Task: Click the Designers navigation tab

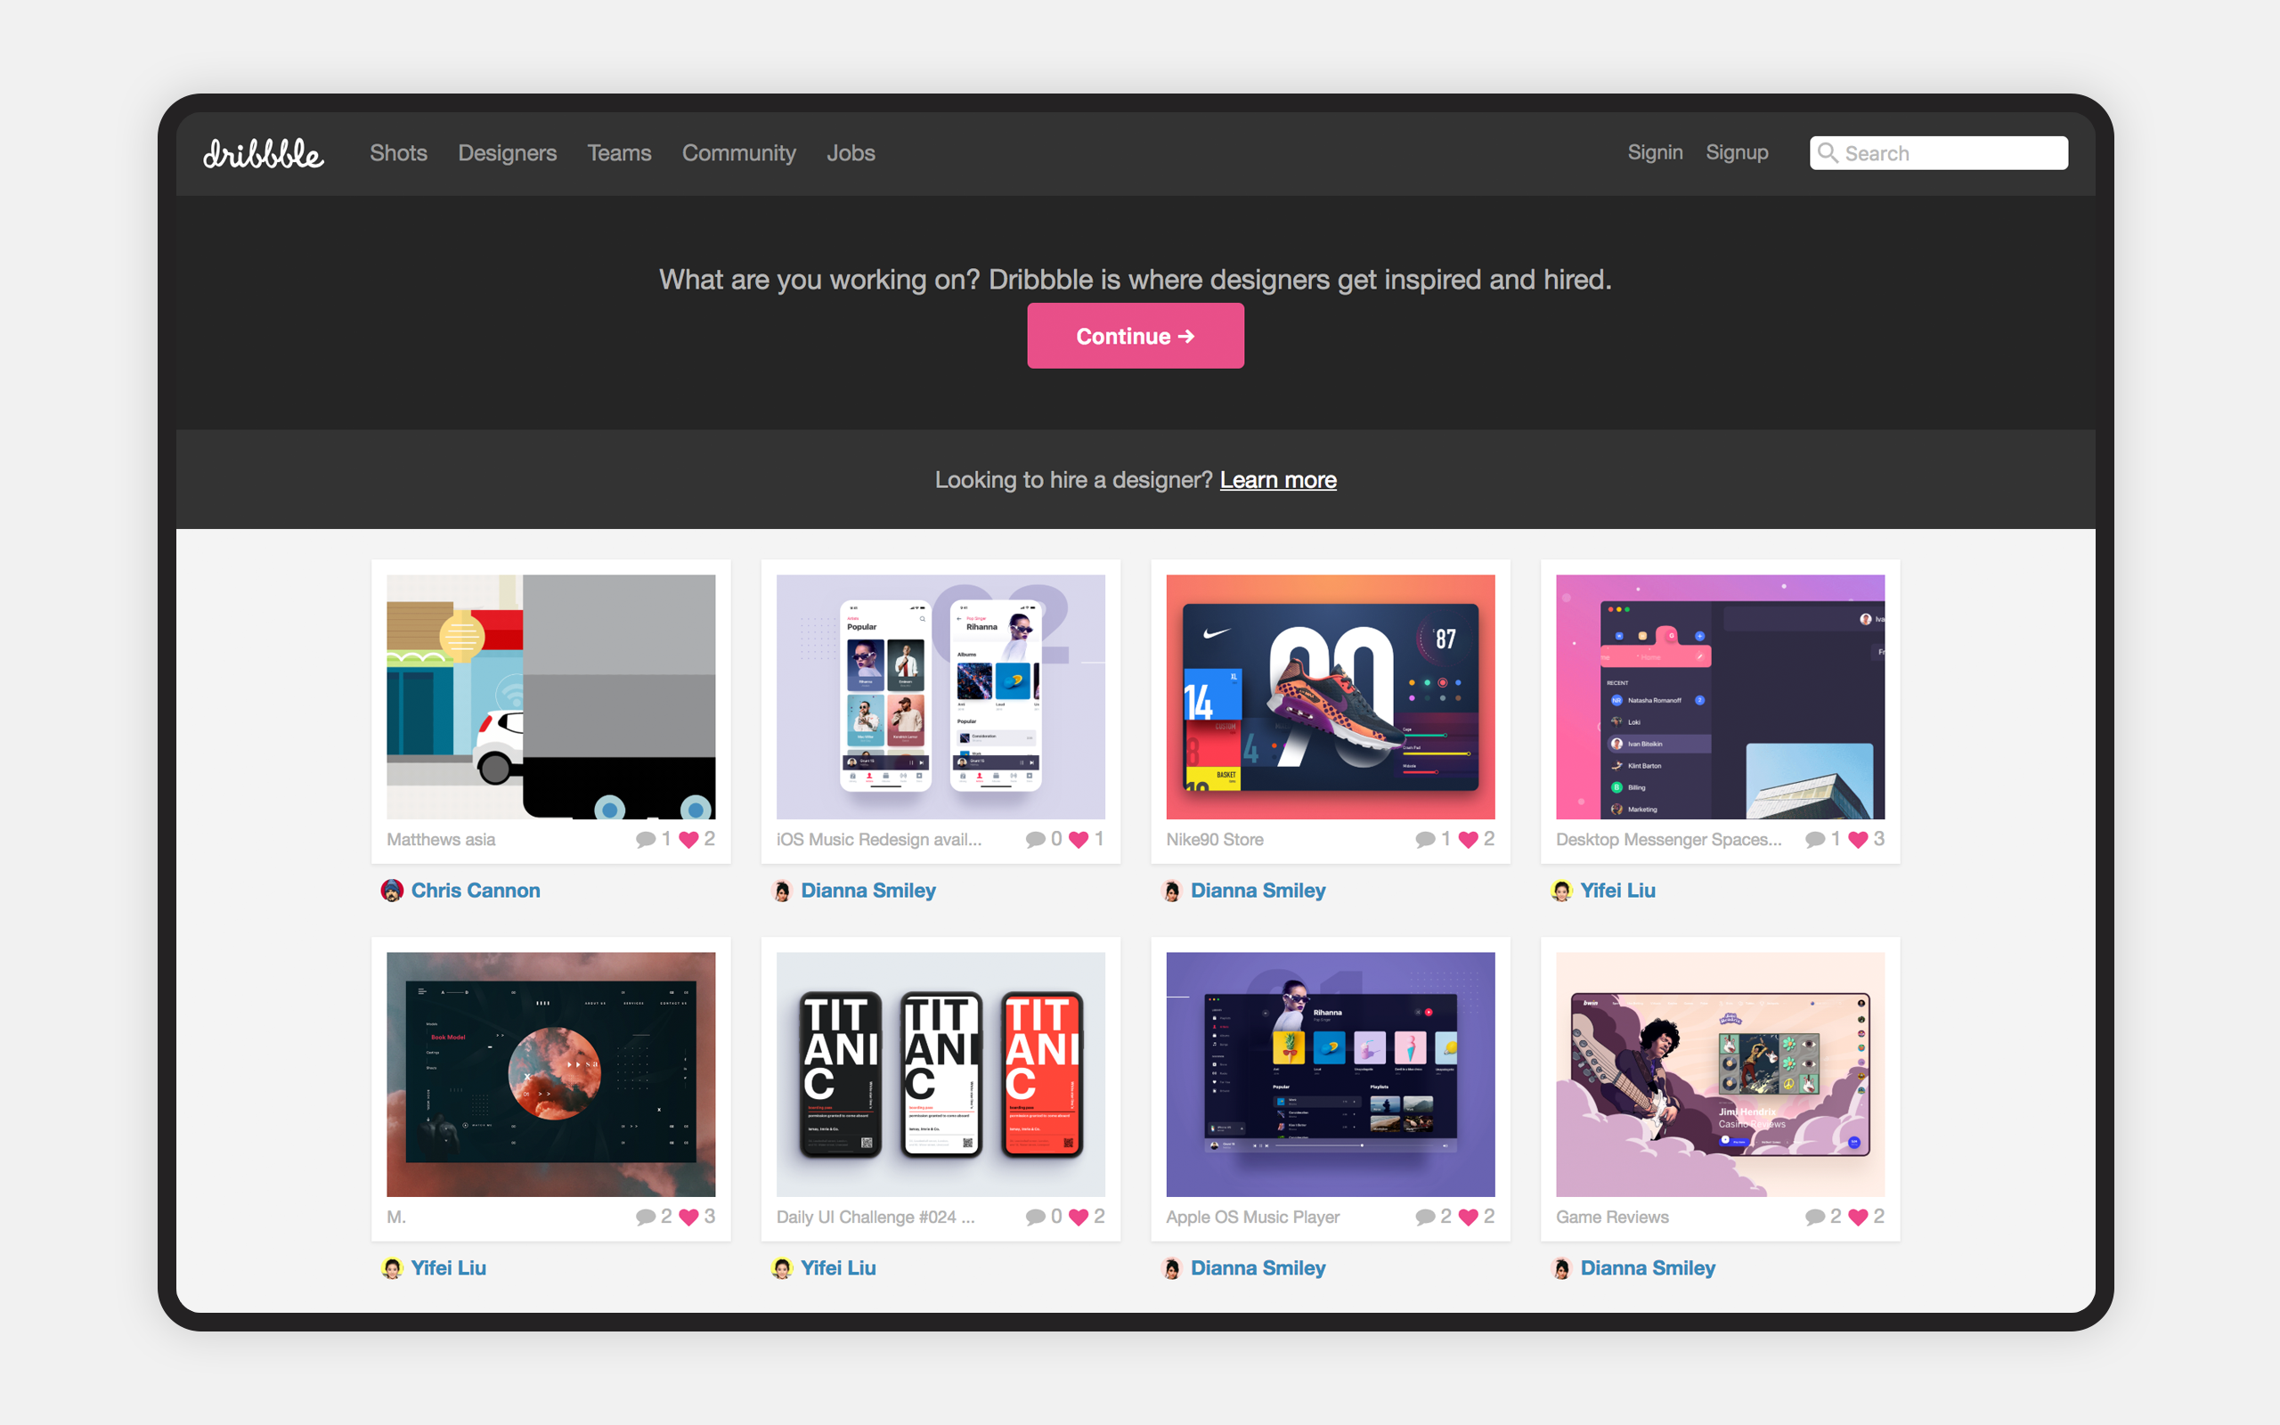Action: click(508, 152)
